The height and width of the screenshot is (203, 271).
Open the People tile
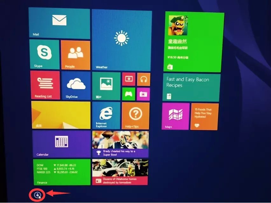[x=75, y=55]
